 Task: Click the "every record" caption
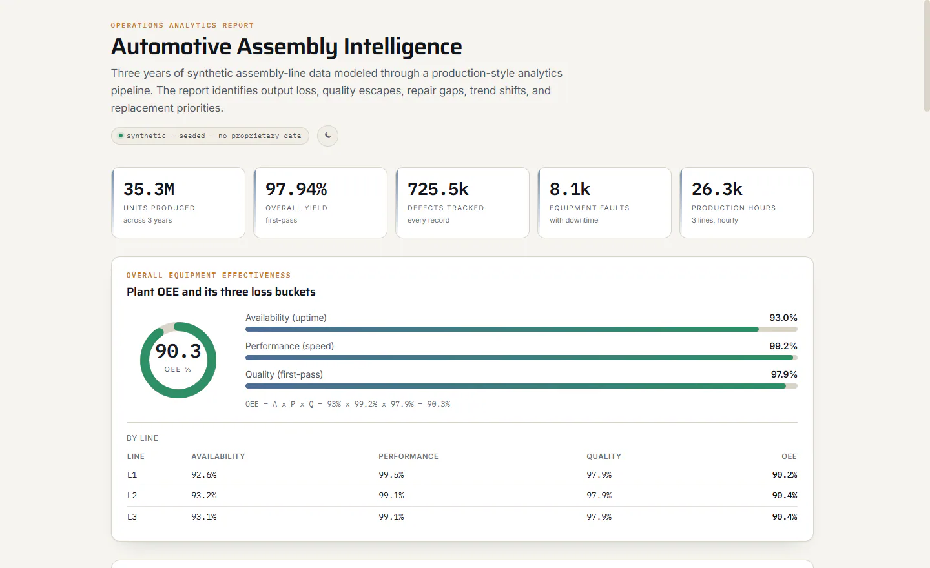pos(429,220)
